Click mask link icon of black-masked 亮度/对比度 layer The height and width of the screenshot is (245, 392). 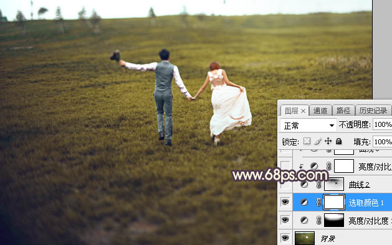click(318, 220)
